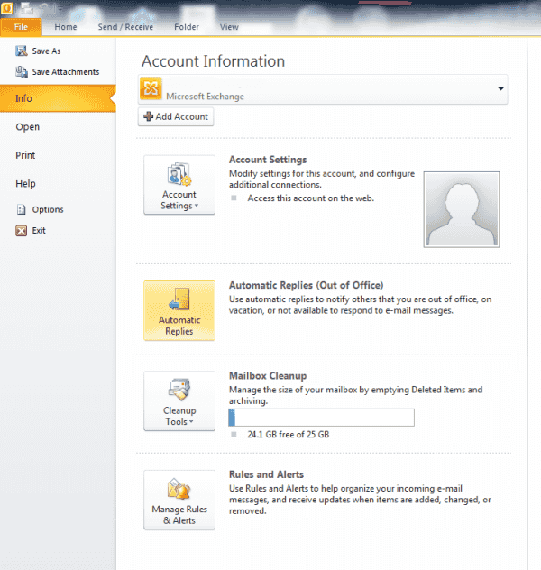Expand the Microsoft Exchange account dropdown arrow
This screenshot has width=541, height=570.
pyautogui.click(x=500, y=89)
